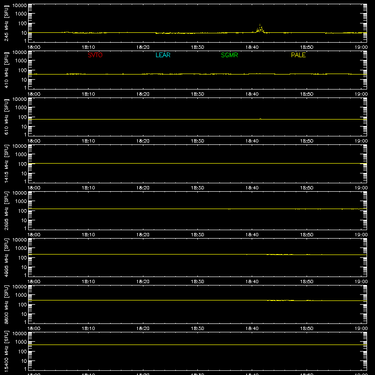This screenshot has width=375, height=375.
Task: Click the 18:20 tick label below 4995 MHz plot
Action: [143, 282]
